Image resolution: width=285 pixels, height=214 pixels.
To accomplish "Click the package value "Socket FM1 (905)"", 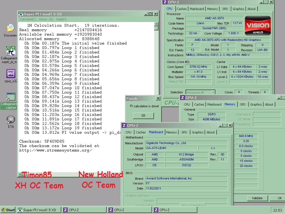I will (x=215, y=28).
